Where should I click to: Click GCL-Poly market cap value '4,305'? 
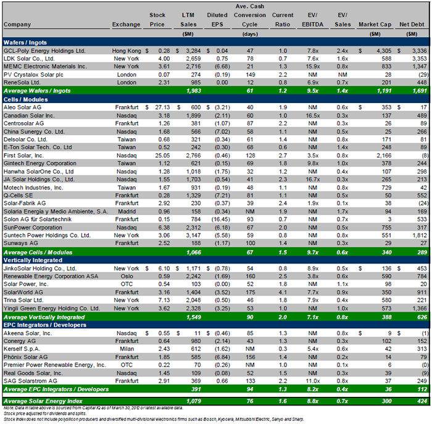[384, 51]
